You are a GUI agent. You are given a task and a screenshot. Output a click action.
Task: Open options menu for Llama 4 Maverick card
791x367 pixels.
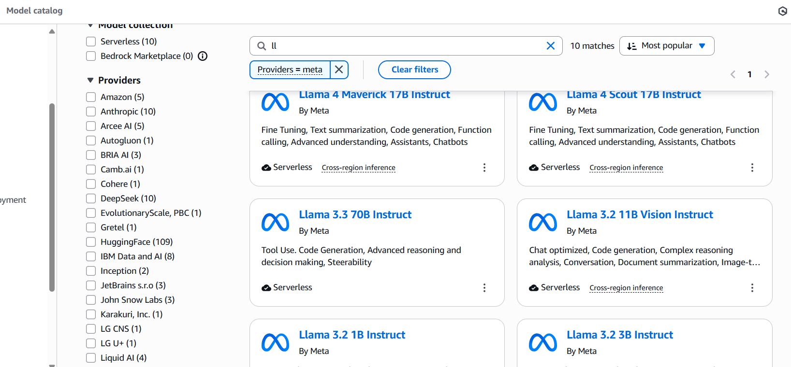[x=484, y=168]
